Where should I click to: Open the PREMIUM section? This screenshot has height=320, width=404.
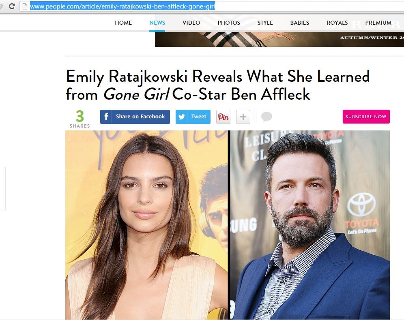[378, 23]
